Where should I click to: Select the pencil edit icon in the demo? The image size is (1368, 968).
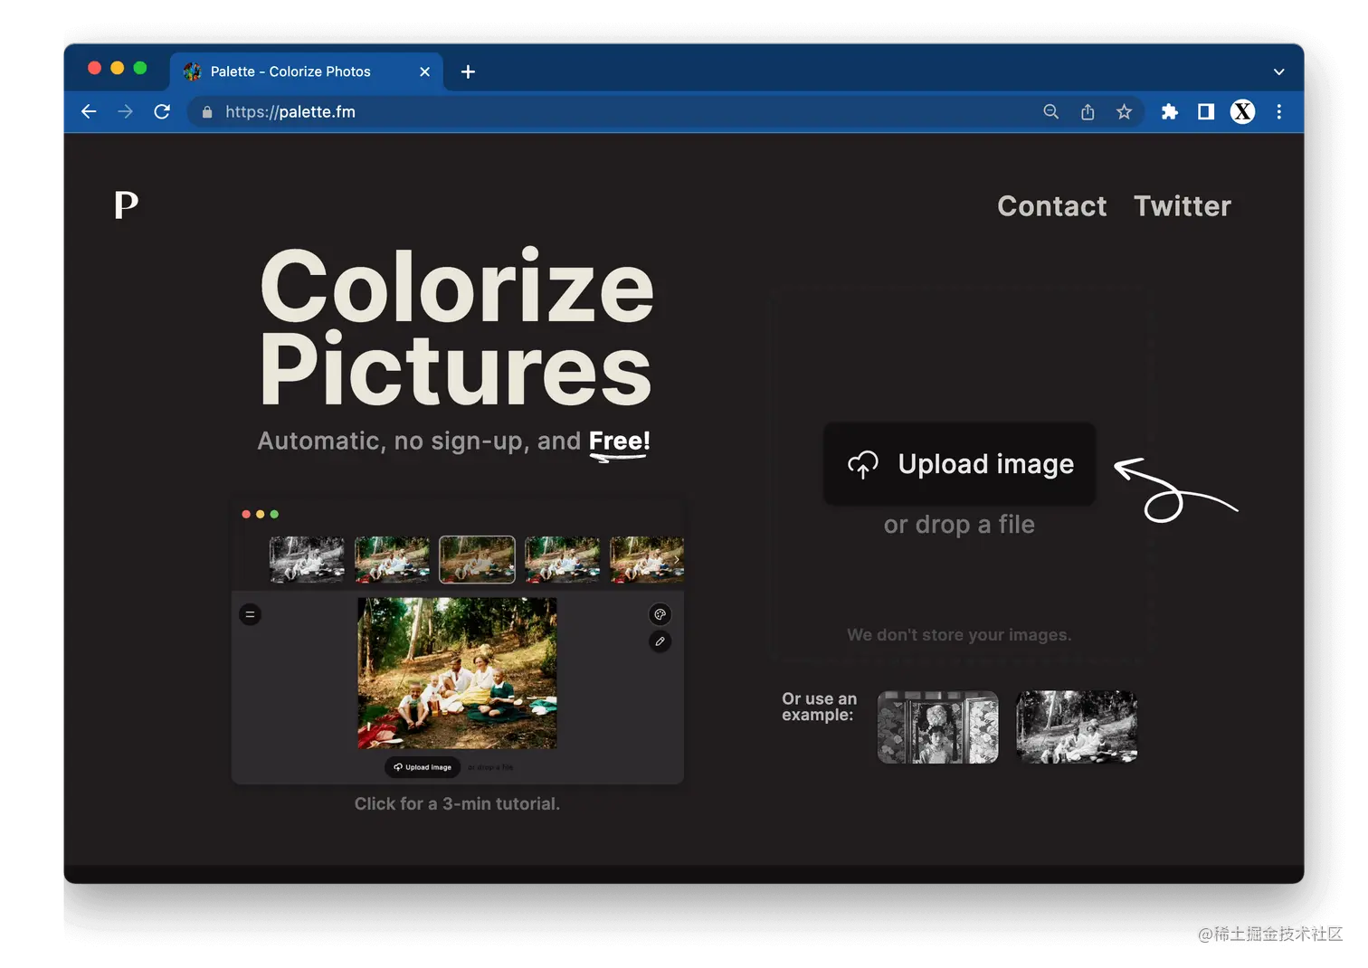660,642
